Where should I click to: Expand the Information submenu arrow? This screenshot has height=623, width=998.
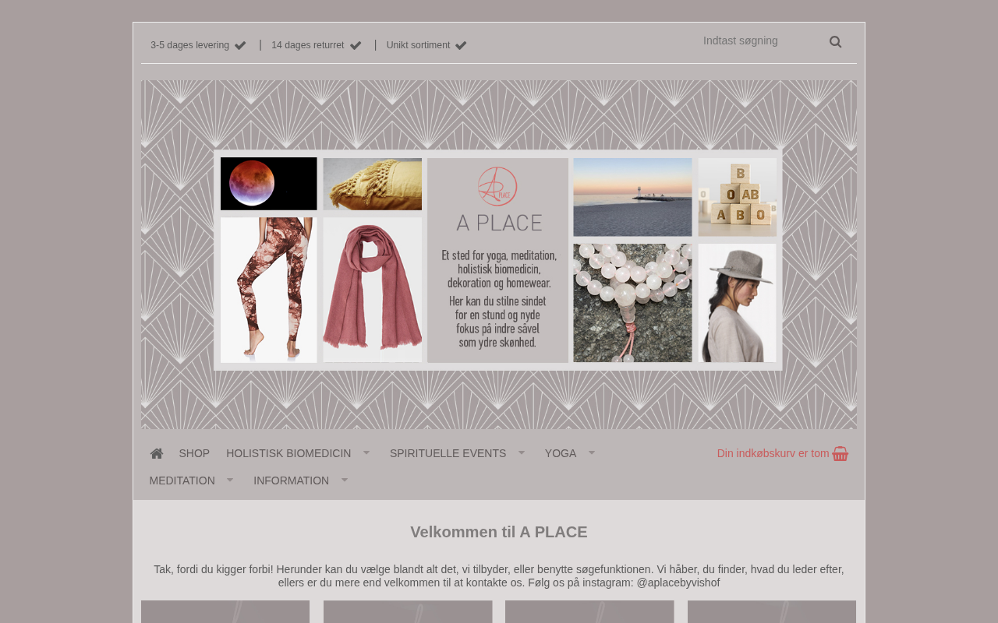[345, 480]
